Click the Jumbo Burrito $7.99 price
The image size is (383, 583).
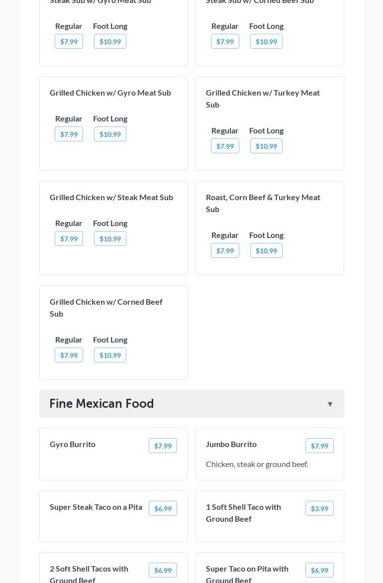coord(319,446)
